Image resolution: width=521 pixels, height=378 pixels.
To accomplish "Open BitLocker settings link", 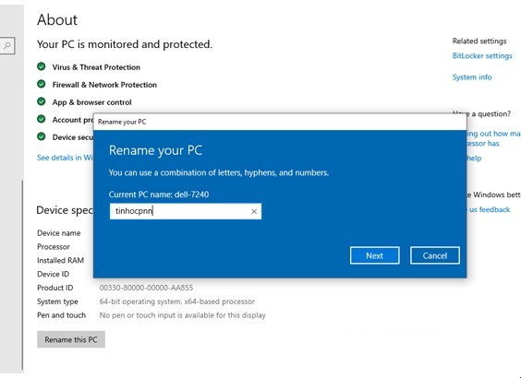I will [x=482, y=55].
